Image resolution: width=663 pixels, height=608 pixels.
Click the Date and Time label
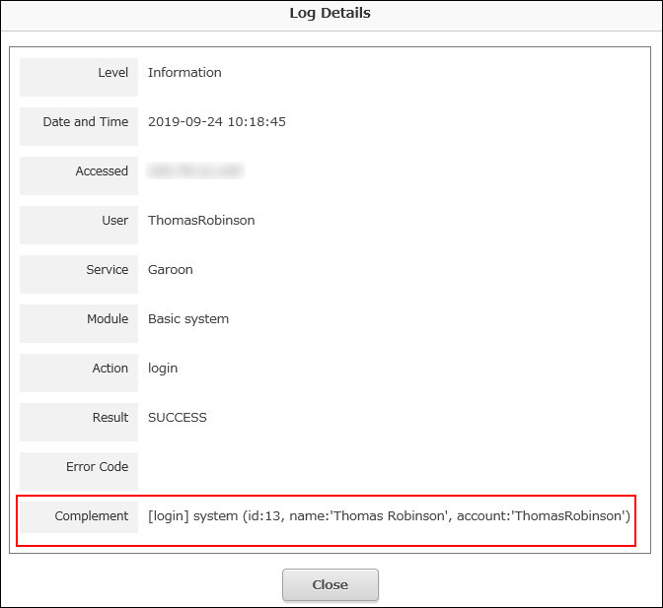pyautogui.click(x=85, y=122)
